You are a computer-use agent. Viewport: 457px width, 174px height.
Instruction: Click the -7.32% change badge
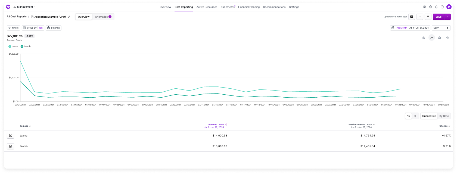30,36
